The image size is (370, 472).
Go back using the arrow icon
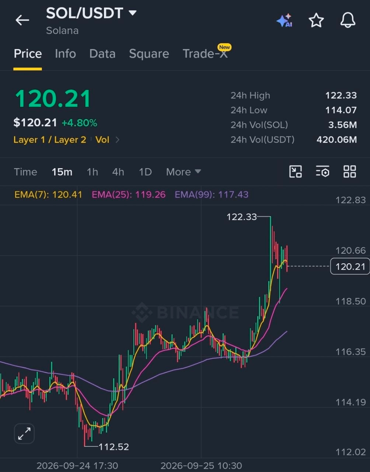(22, 20)
